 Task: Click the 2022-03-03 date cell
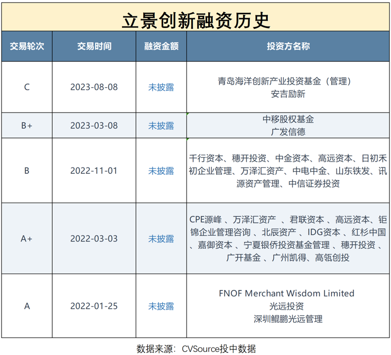coord(94,239)
